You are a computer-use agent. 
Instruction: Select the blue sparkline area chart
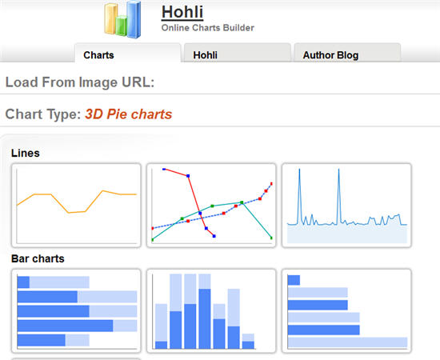pos(346,205)
